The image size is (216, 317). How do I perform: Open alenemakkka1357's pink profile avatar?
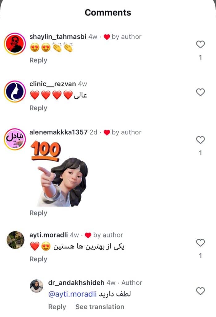point(15,139)
